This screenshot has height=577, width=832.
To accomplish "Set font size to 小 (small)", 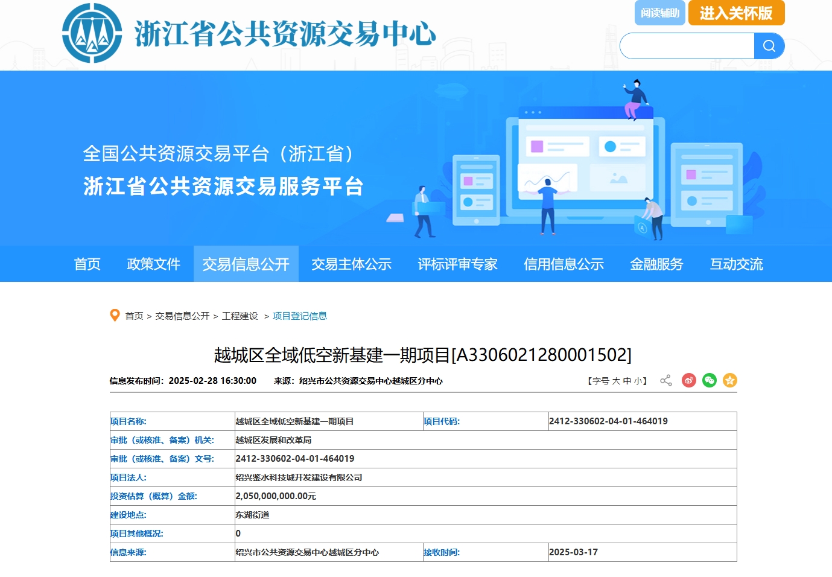I will (638, 381).
